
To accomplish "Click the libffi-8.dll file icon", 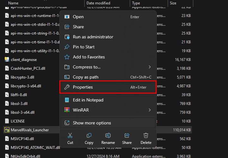I will (x=7, y=95).
